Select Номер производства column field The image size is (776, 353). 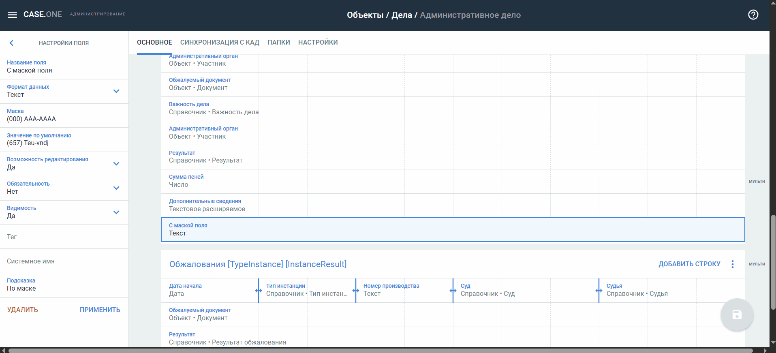pos(404,290)
